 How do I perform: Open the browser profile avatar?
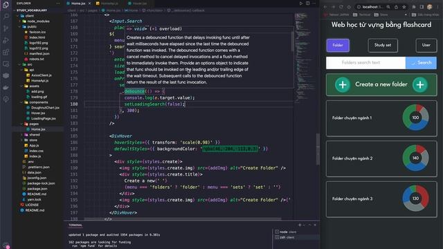coord(430,7)
